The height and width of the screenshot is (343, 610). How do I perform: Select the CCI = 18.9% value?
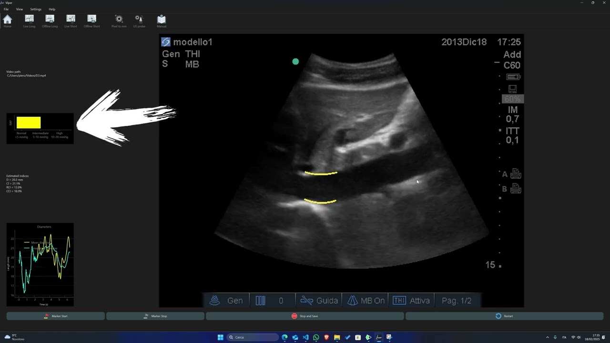14,191
